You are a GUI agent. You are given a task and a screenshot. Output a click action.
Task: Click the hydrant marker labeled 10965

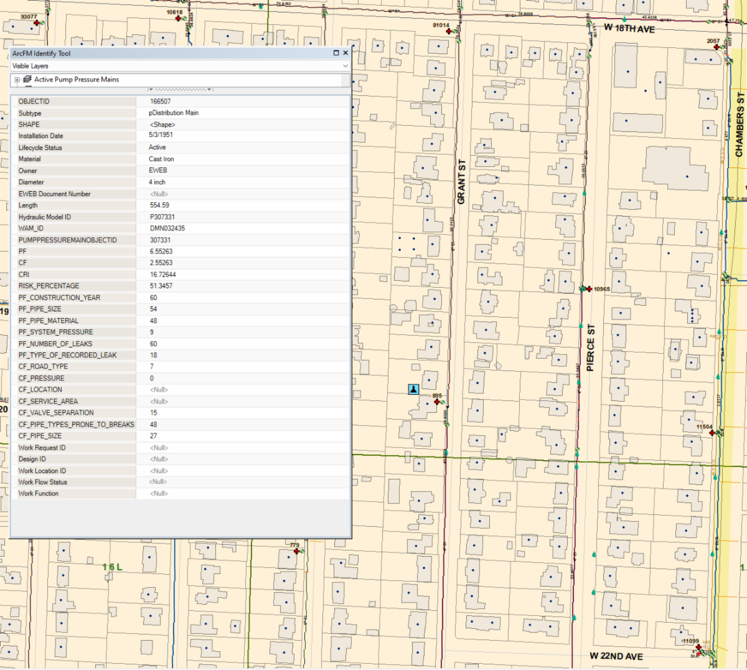click(589, 289)
